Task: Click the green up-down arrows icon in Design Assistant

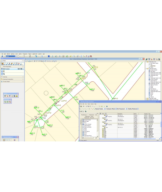Action: tap(104, 106)
